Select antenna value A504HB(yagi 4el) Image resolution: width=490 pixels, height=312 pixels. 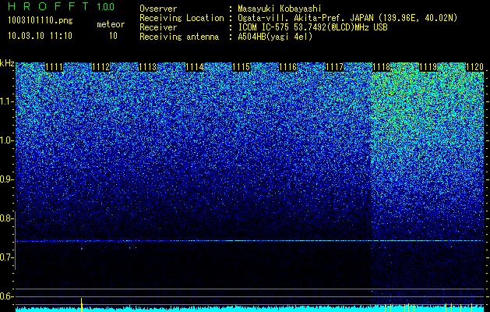pyautogui.click(x=275, y=37)
